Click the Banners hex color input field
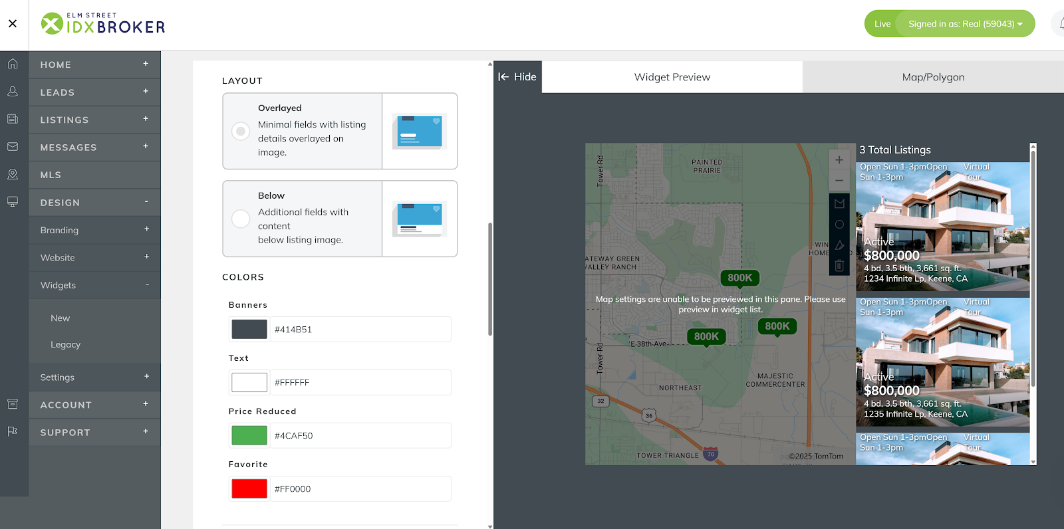Viewport: 1064px width, 529px height. (x=360, y=330)
